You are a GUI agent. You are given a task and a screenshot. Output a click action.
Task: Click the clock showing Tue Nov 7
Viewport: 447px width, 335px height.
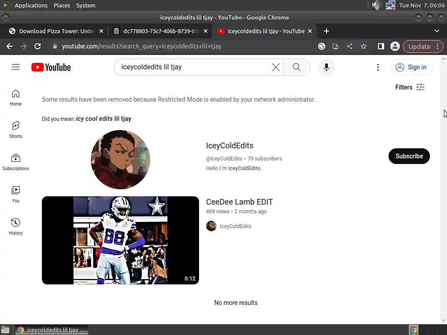[422, 5]
